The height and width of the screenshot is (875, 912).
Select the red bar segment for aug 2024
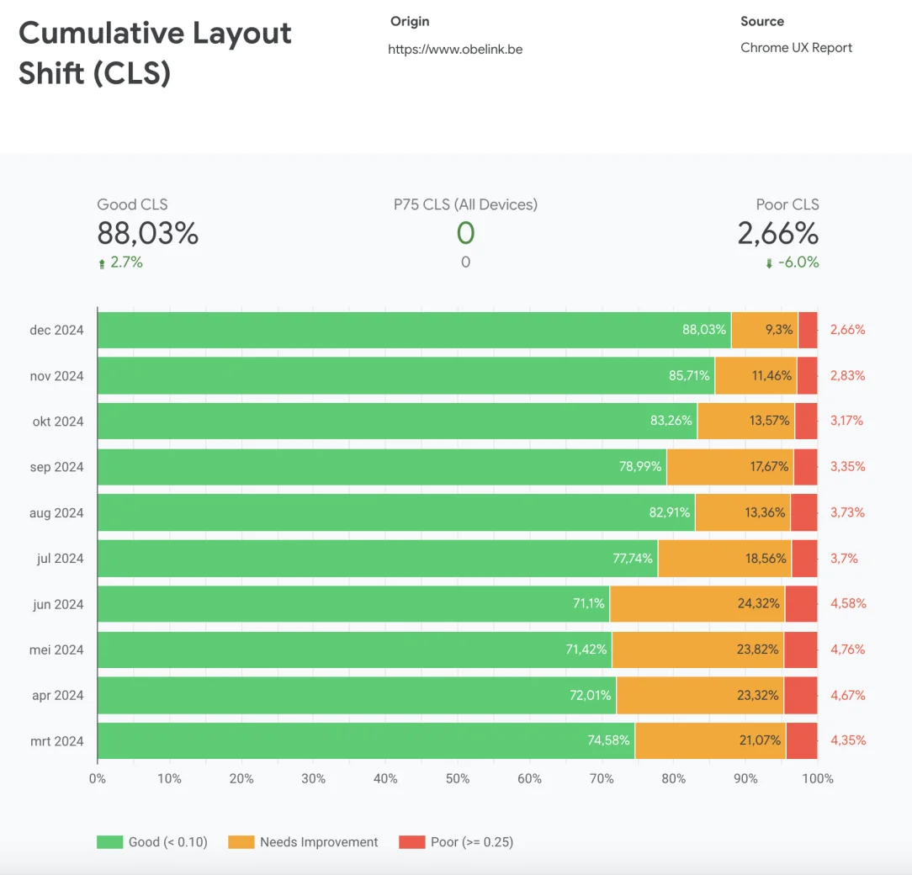(x=803, y=512)
